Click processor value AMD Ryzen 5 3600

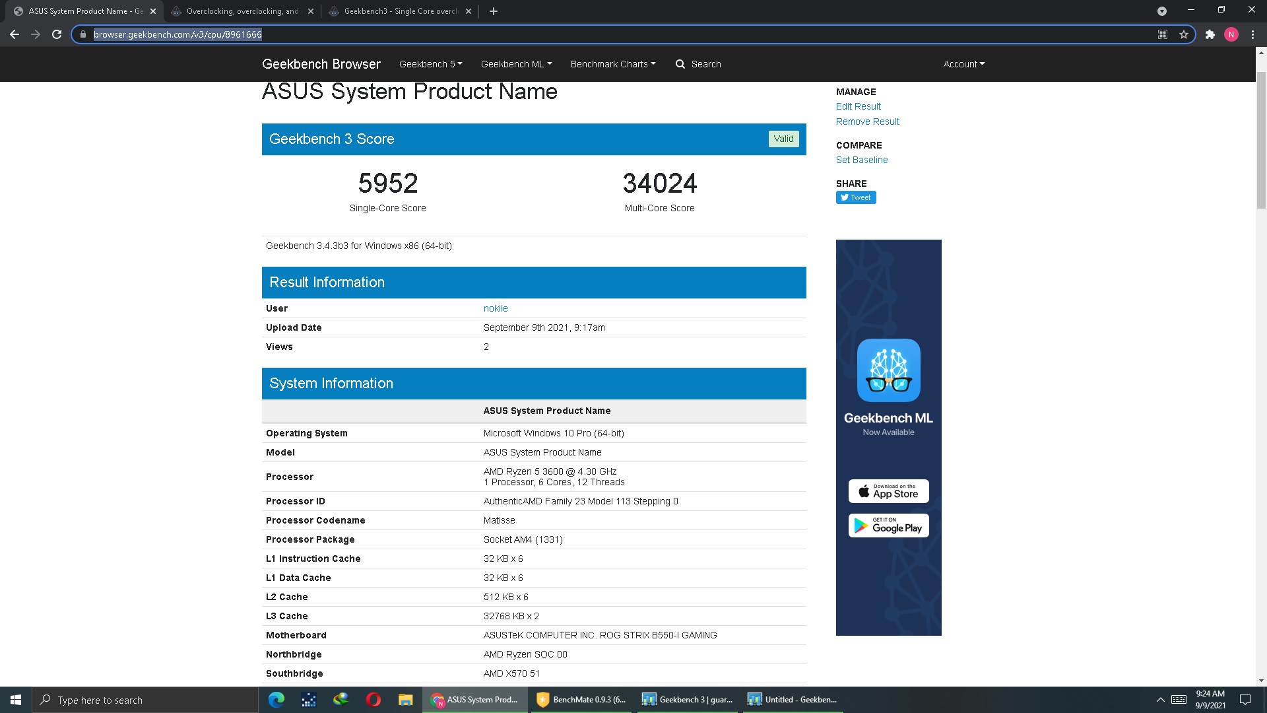click(550, 471)
